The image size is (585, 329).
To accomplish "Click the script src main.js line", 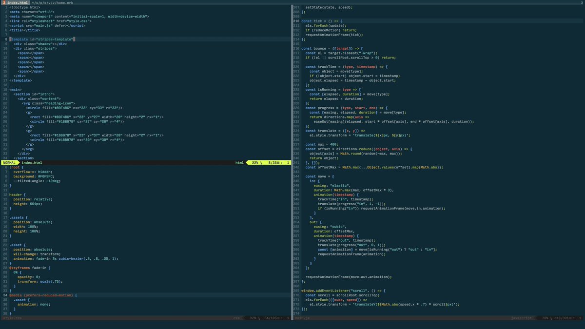I will 47,25.
